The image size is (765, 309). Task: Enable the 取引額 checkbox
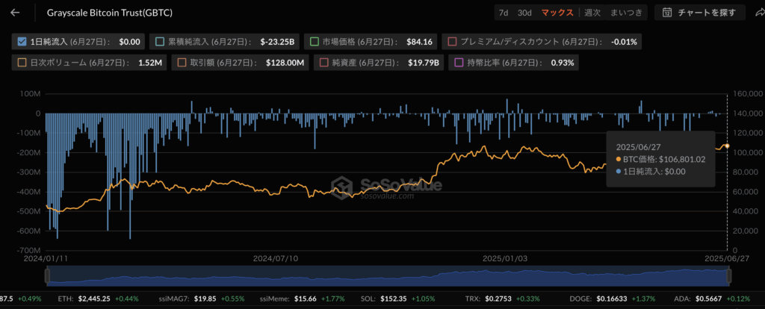pyautogui.click(x=182, y=63)
